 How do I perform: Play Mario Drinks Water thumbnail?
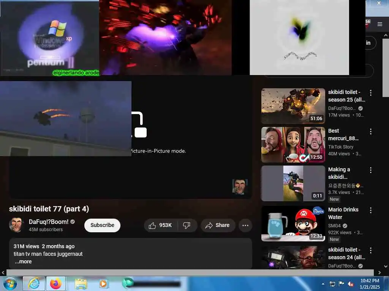pyautogui.click(x=293, y=224)
